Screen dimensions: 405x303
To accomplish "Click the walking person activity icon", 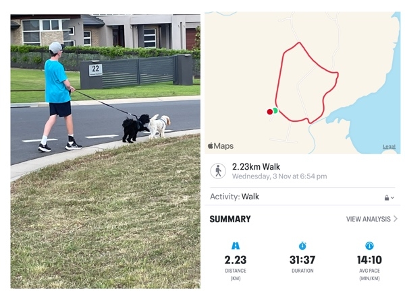I will 218,171.
